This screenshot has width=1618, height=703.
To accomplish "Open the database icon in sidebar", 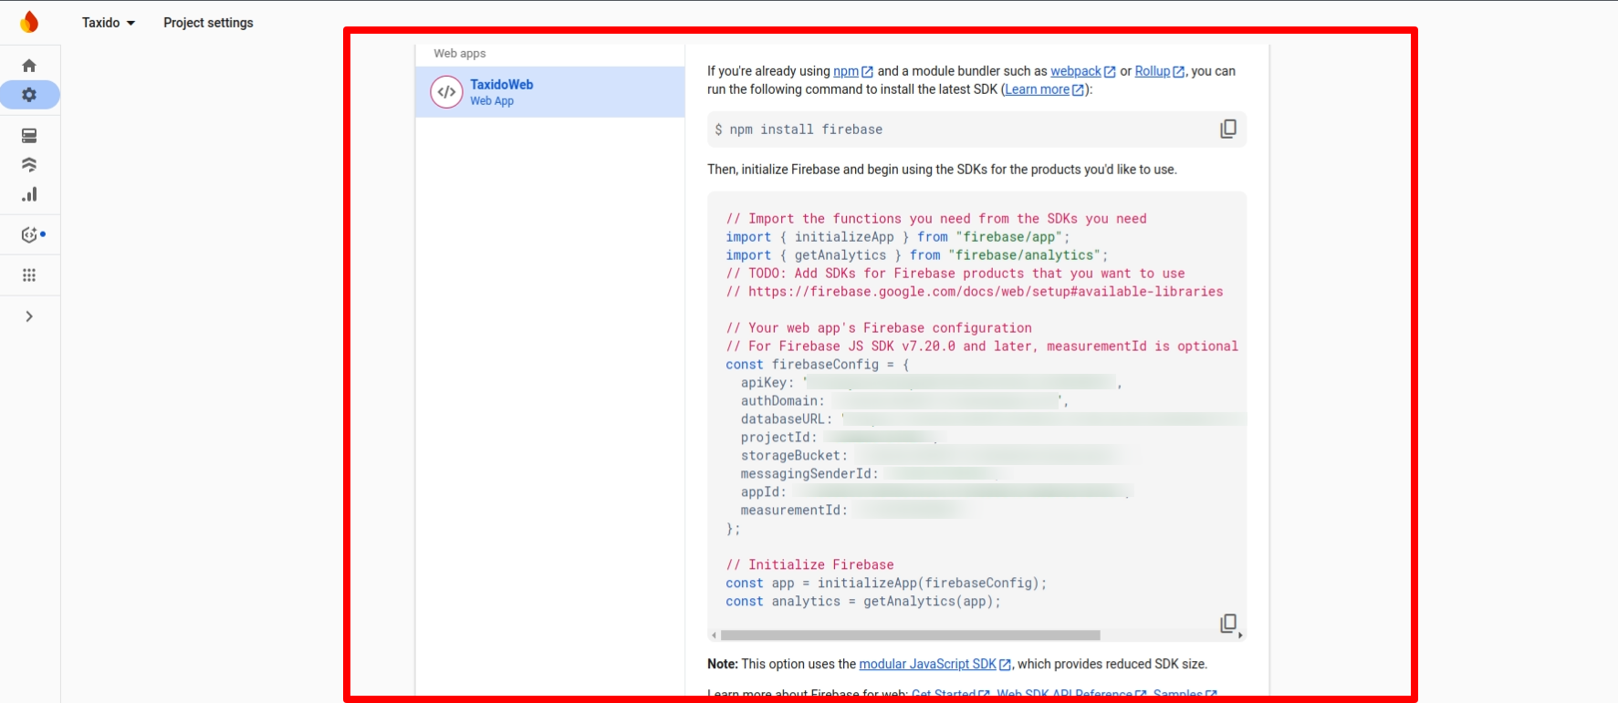I will tap(29, 136).
